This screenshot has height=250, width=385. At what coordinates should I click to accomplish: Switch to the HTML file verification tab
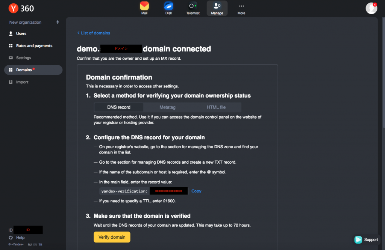(x=216, y=107)
